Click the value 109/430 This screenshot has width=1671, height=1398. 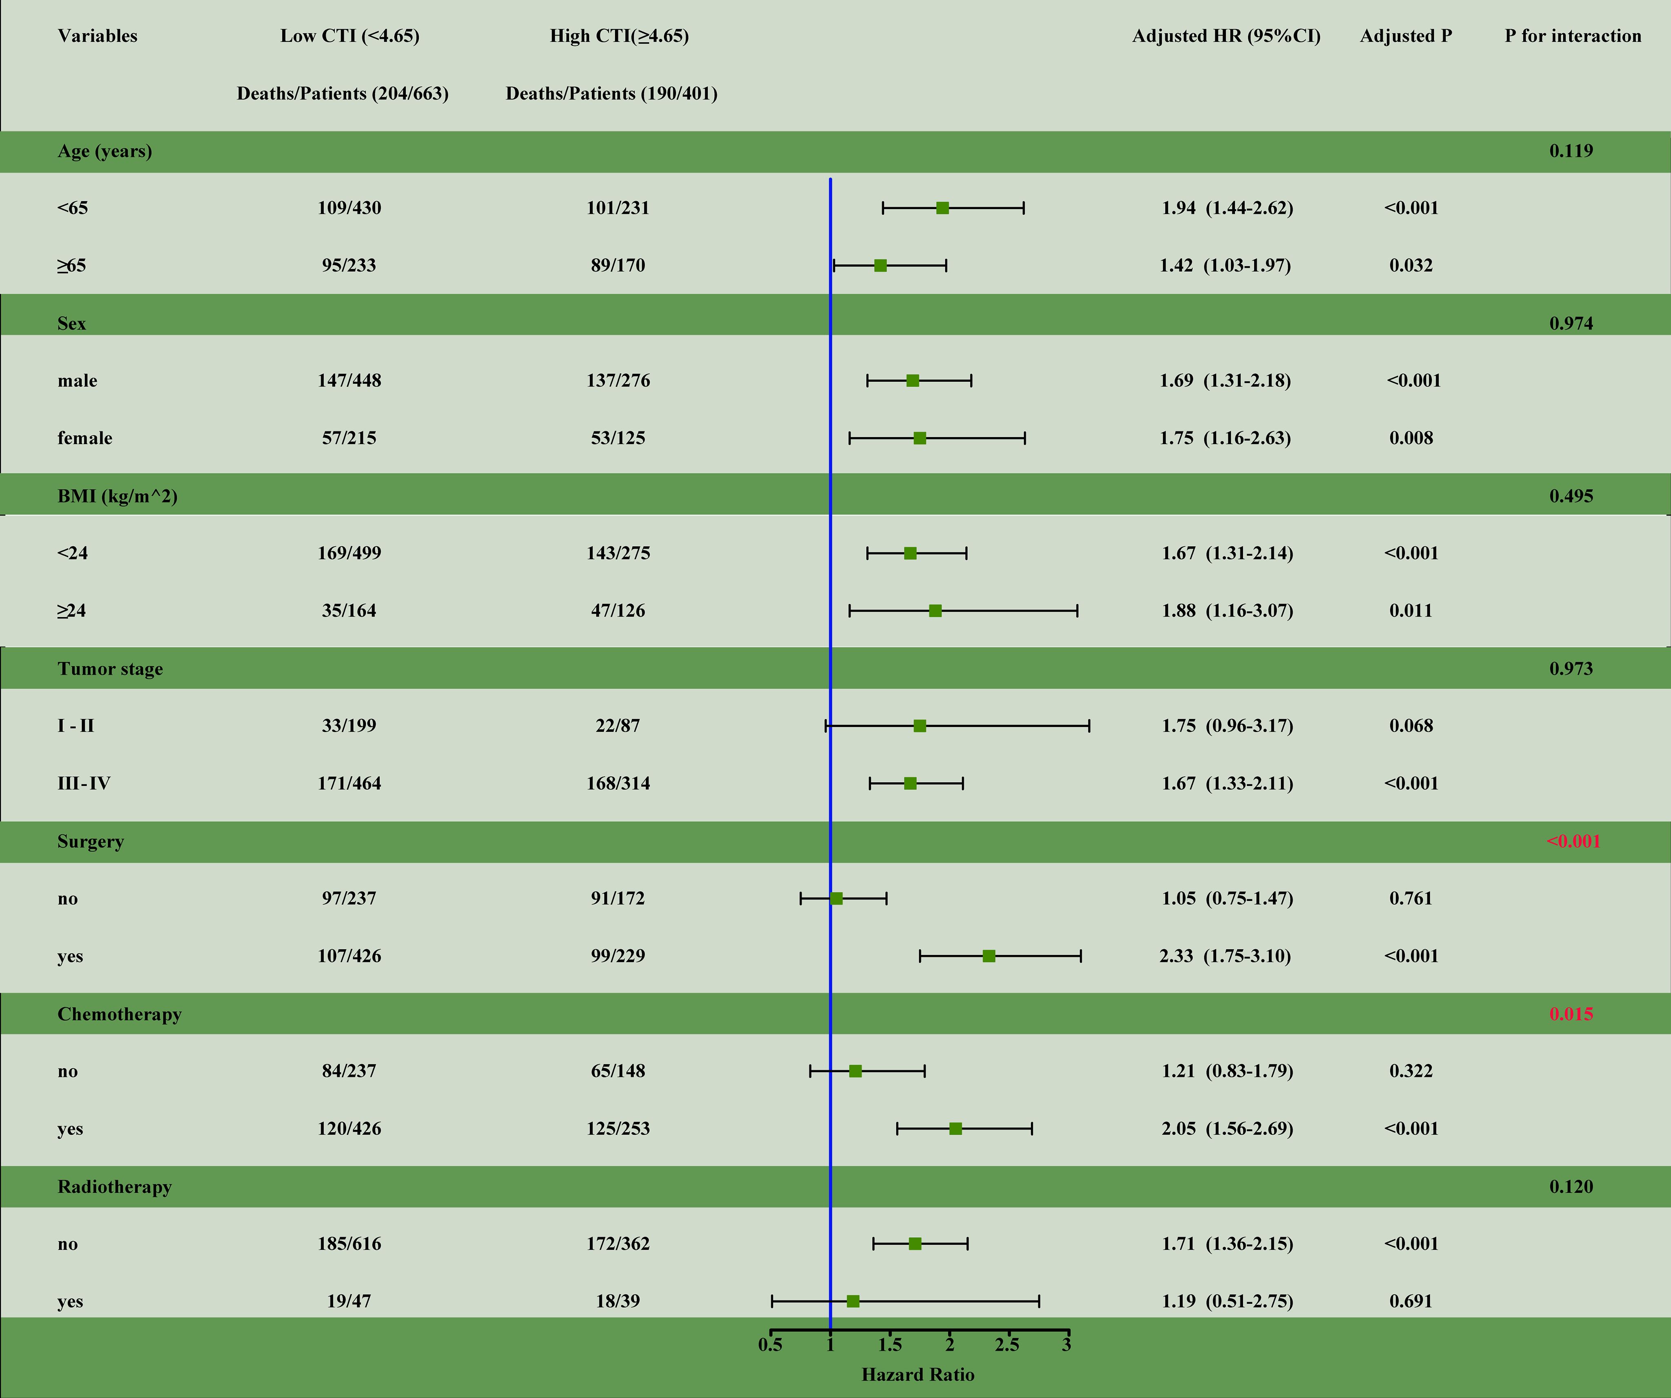point(349,209)
